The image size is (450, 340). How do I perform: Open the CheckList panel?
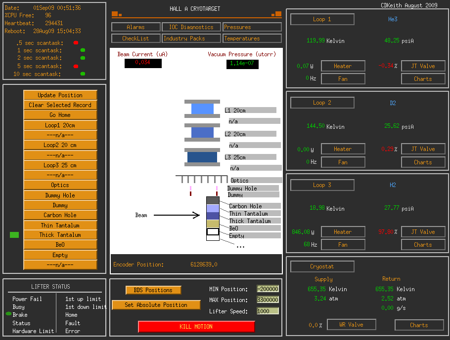pos(136,38)
